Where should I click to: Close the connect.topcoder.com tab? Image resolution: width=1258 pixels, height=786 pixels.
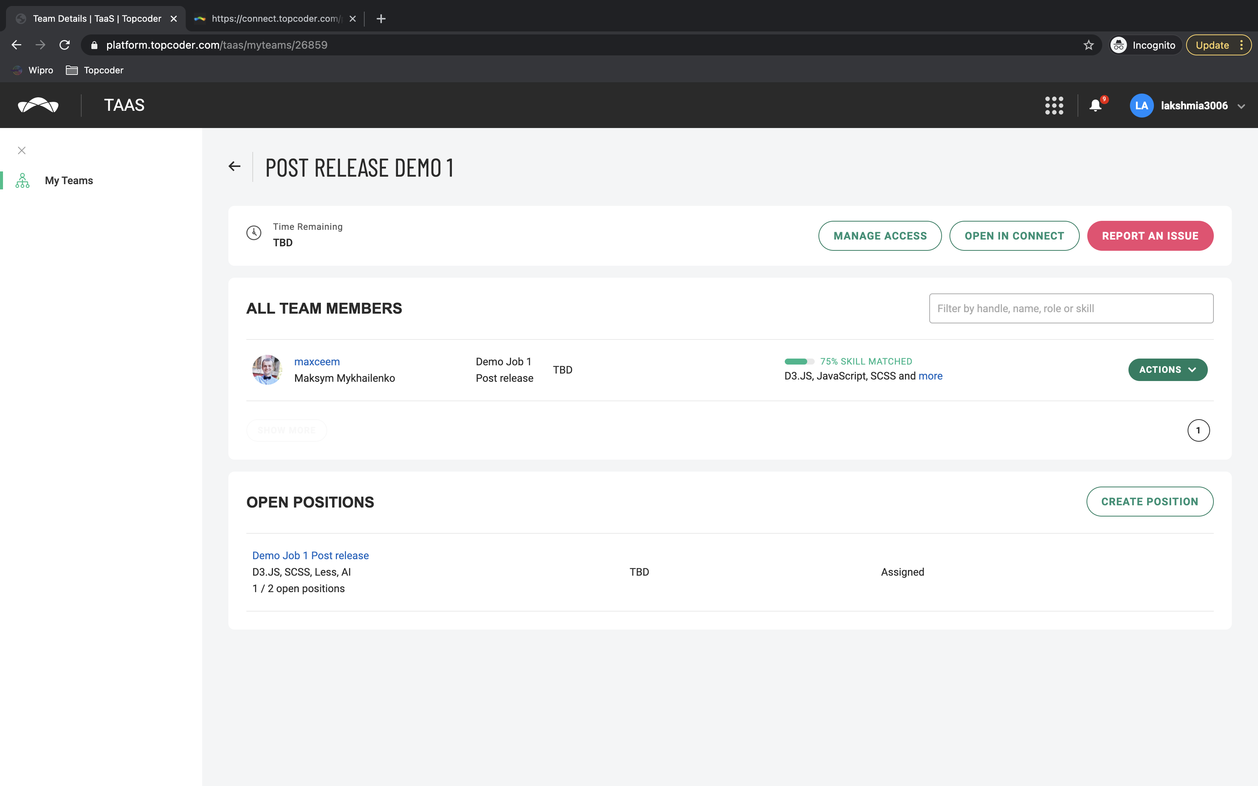(x=352, y=19)
